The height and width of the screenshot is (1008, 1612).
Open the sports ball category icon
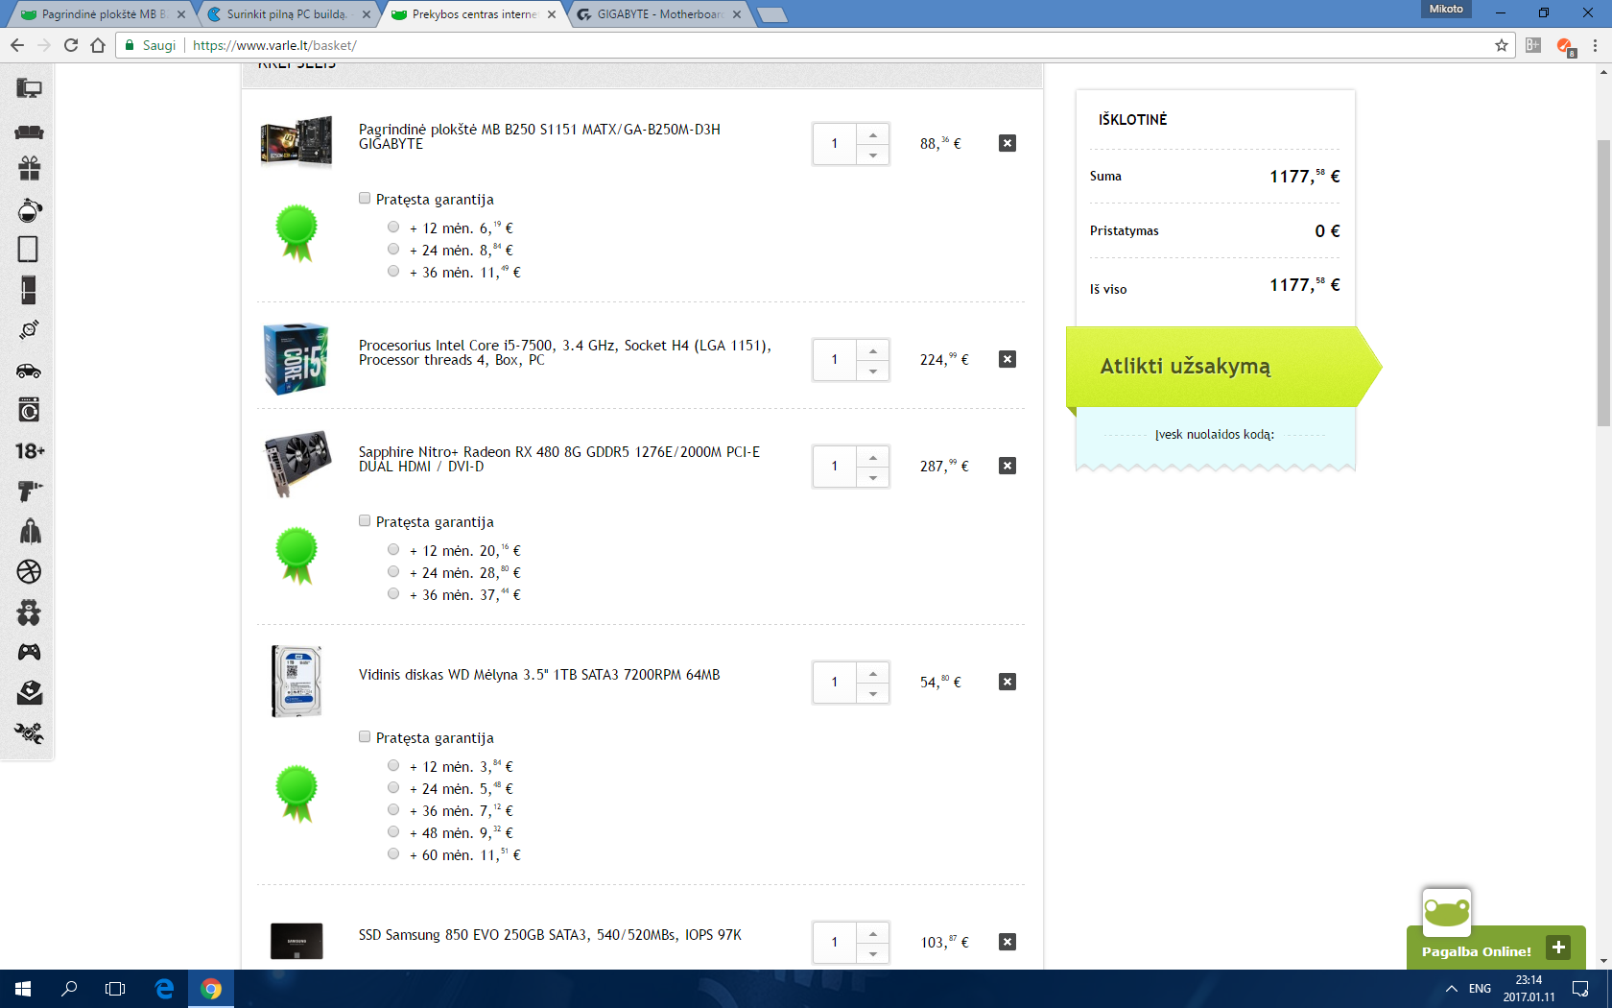(x=29, y=572)
